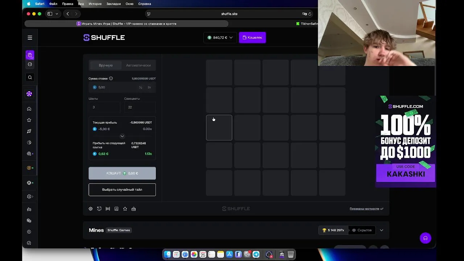
Task: Open live stats chart icon
Action: [x=116, y=209]
